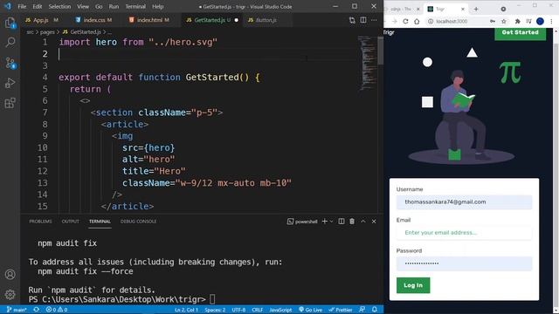The width and height of the screenshot is (559, 314).
Task: Open the View menu
Action: click(83, 6)
